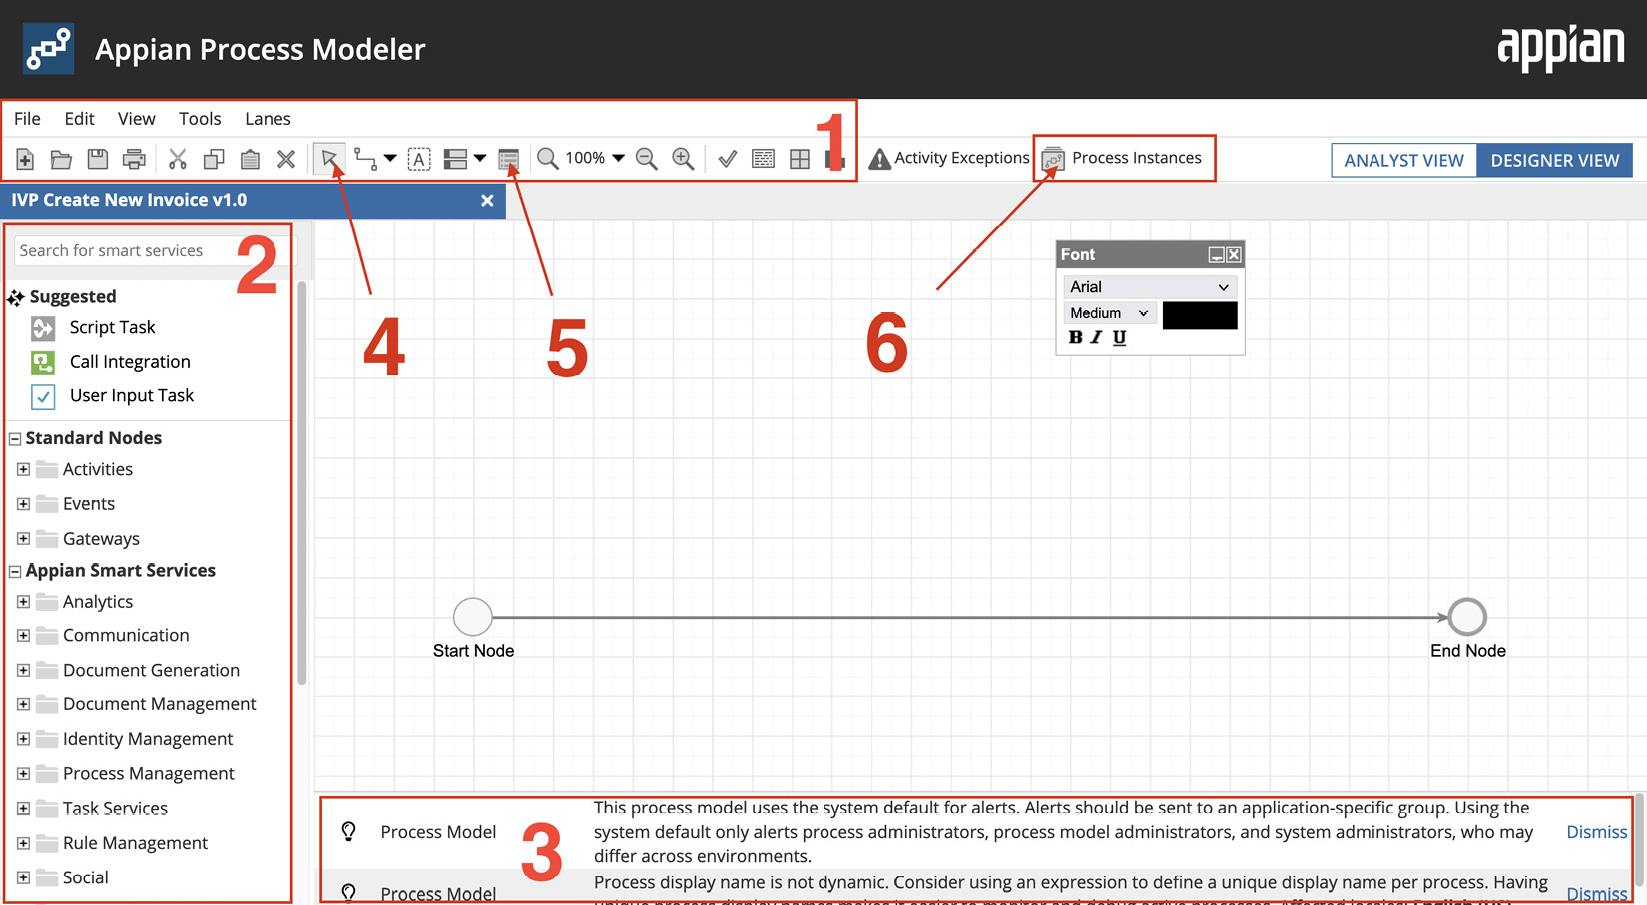This screenshot has height=905, width=1647.
Task: Toggle underline in Font panel
Action: (x=1119, y=338)
